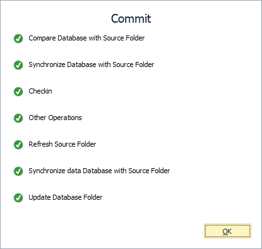
Task: Click the green checkmark beside Compare Database
Action: [18, 39]
